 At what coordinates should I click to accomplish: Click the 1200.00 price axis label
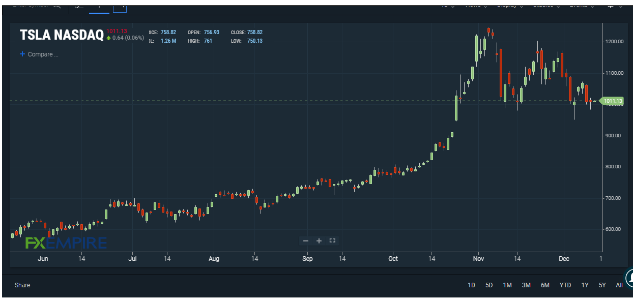(614, 42)
